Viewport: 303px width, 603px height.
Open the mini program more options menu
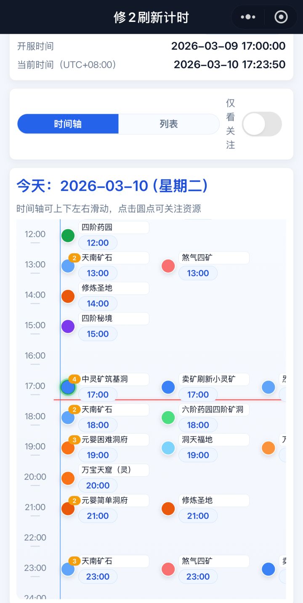[x=248, y=17]
